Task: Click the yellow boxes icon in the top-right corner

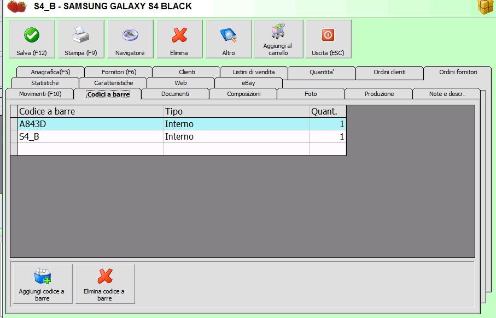Action: pyautogui.click(x=486, y=7)
